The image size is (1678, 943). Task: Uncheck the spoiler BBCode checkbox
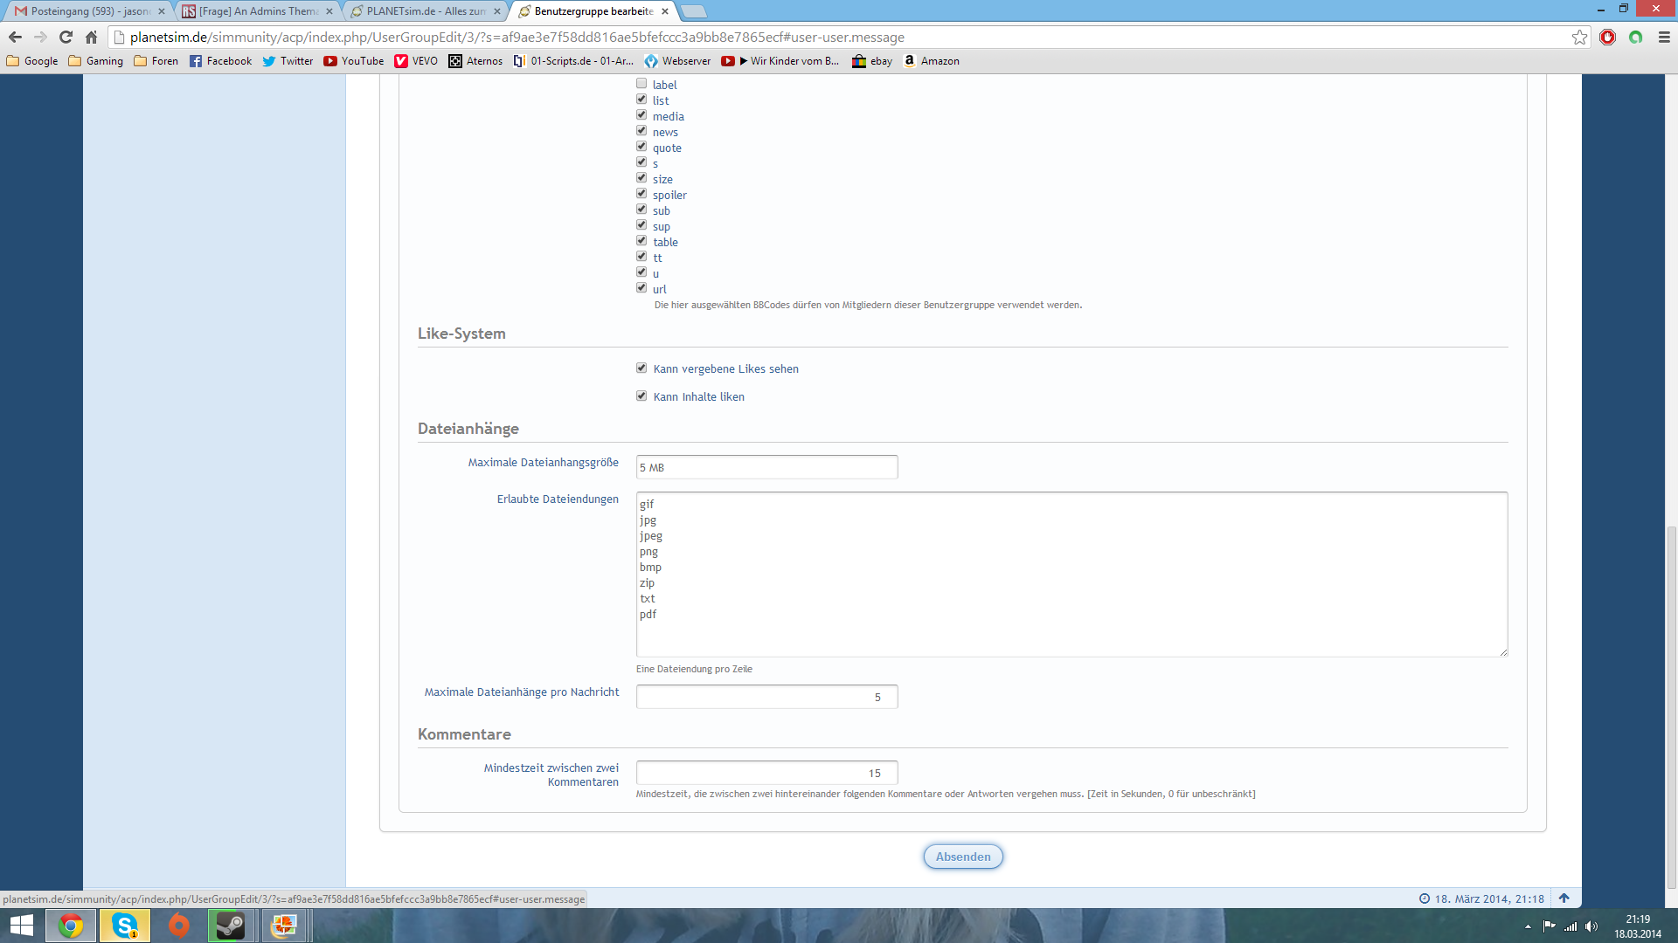641,194
